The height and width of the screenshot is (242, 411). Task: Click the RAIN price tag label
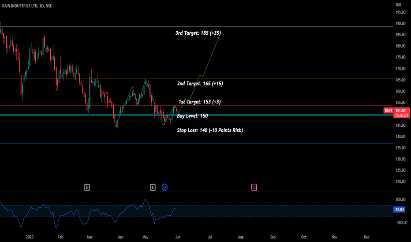coord(388,111)
